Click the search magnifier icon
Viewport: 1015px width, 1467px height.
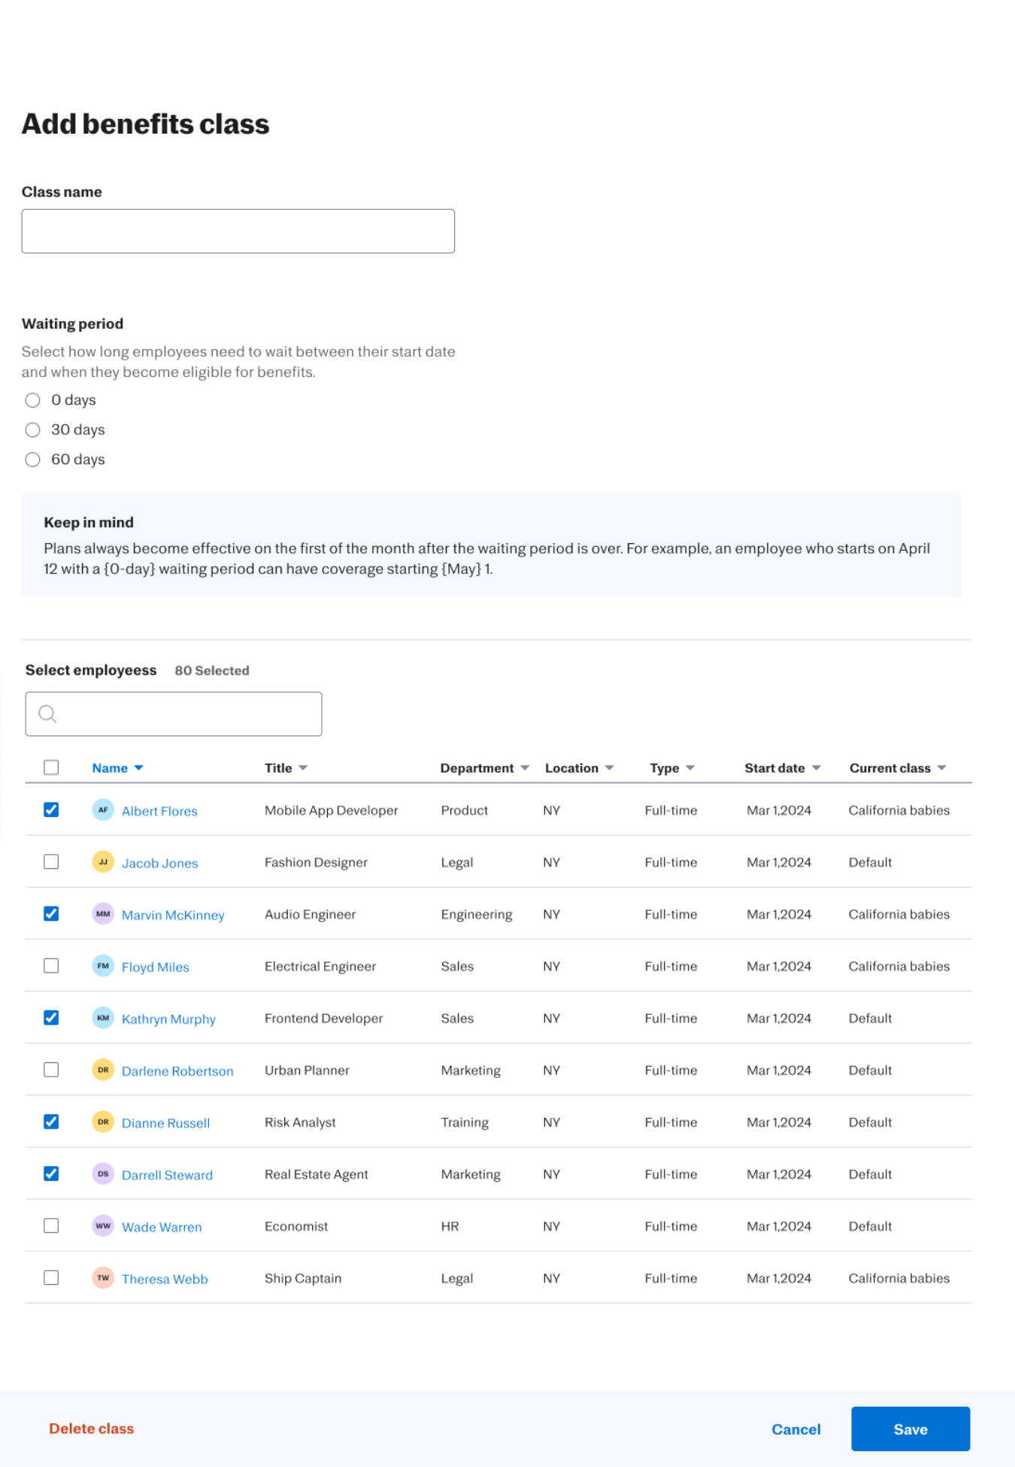47,714
